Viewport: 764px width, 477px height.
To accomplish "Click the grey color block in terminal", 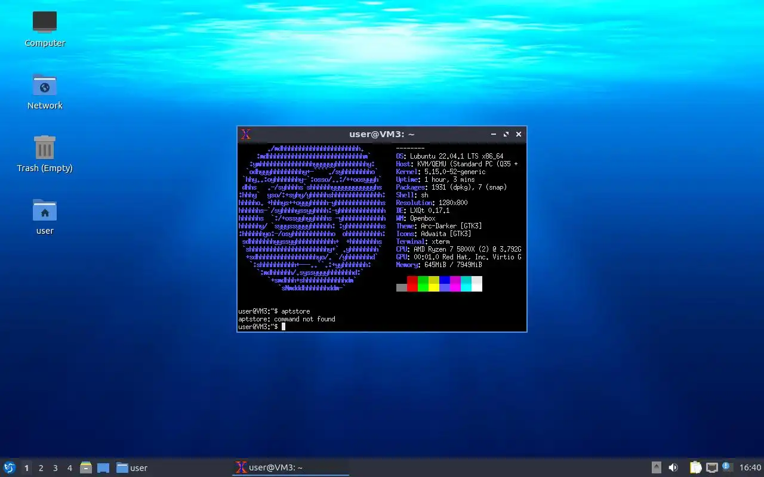I will [x=402, y=287].
